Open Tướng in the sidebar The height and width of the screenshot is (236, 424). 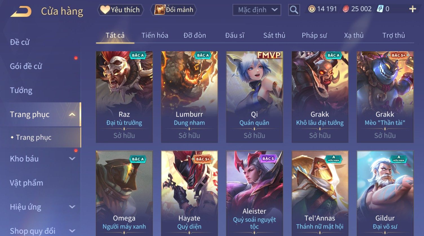21,90
